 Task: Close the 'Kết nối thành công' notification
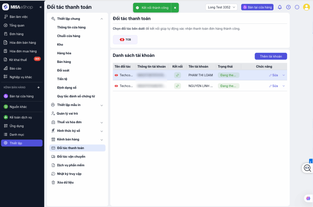pyautogui.click(x=175, y=8)
